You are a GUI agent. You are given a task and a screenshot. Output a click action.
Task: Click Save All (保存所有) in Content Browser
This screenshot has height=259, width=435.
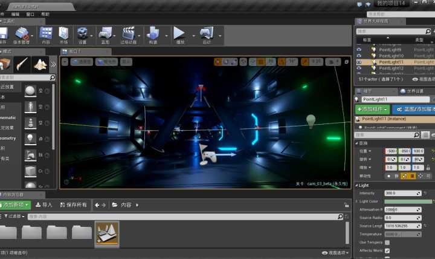(74, 205)
